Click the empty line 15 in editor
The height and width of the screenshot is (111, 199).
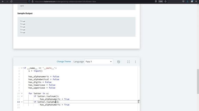(81, 108)
